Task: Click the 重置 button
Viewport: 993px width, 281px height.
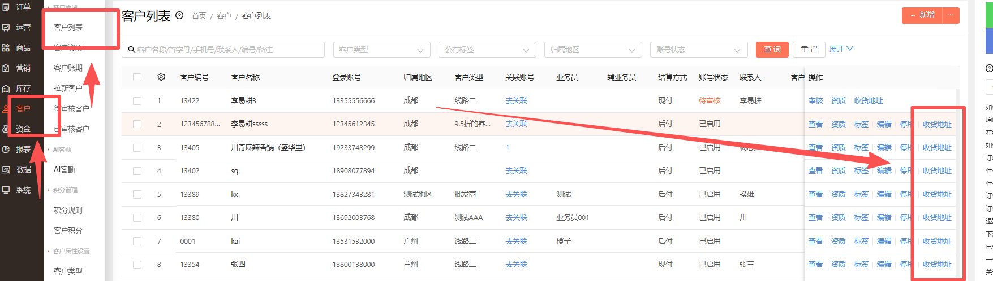Action: [809, 50]
